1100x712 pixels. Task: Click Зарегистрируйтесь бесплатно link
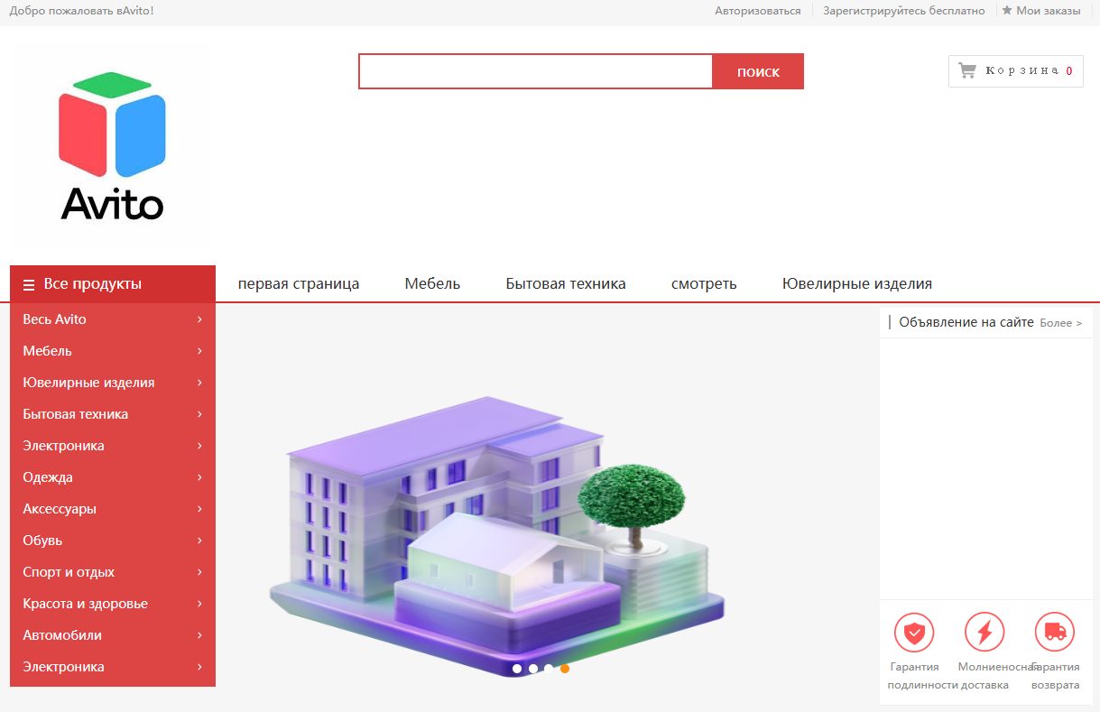coord(904,11)
